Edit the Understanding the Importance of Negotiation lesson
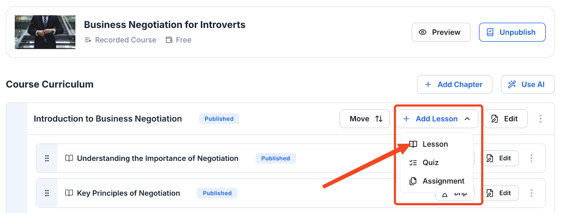 point(499,158)
